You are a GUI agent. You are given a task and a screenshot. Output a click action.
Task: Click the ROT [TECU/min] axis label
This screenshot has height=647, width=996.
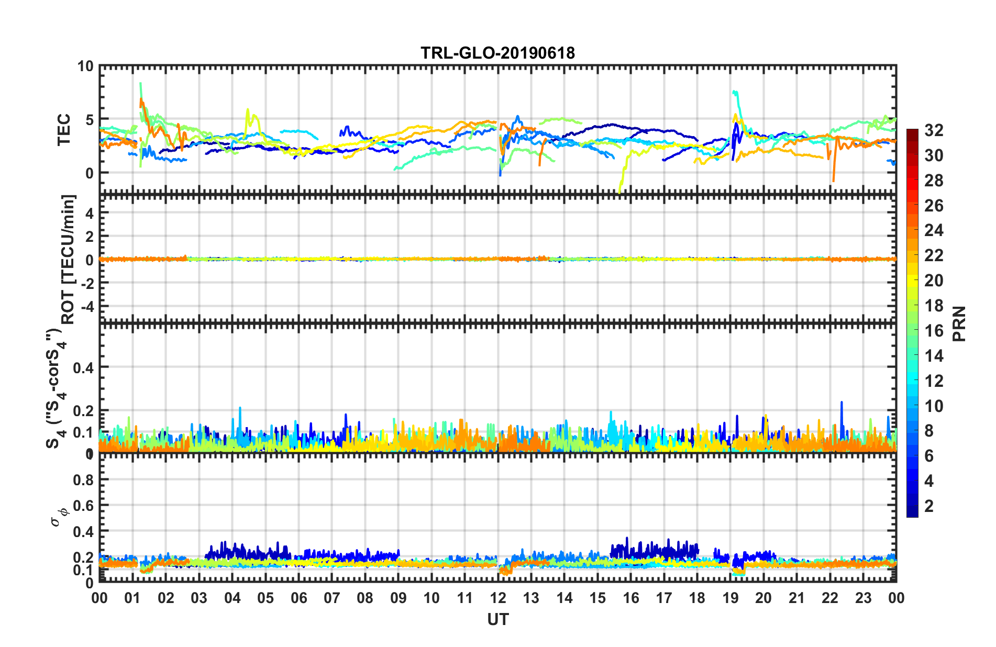tap(68, 259)
